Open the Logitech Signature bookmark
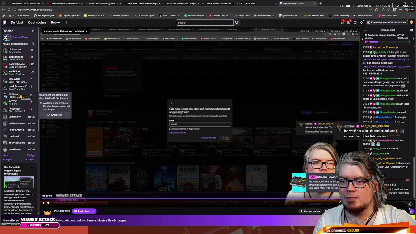The width and height of the screenshot is (416, 234). (x=69, y=16)
